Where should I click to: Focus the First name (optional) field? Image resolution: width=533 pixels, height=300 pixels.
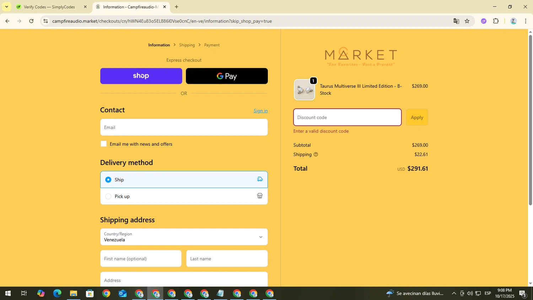click(141, 258)
